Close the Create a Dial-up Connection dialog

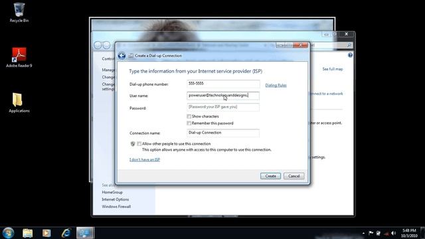click(300, 45)
